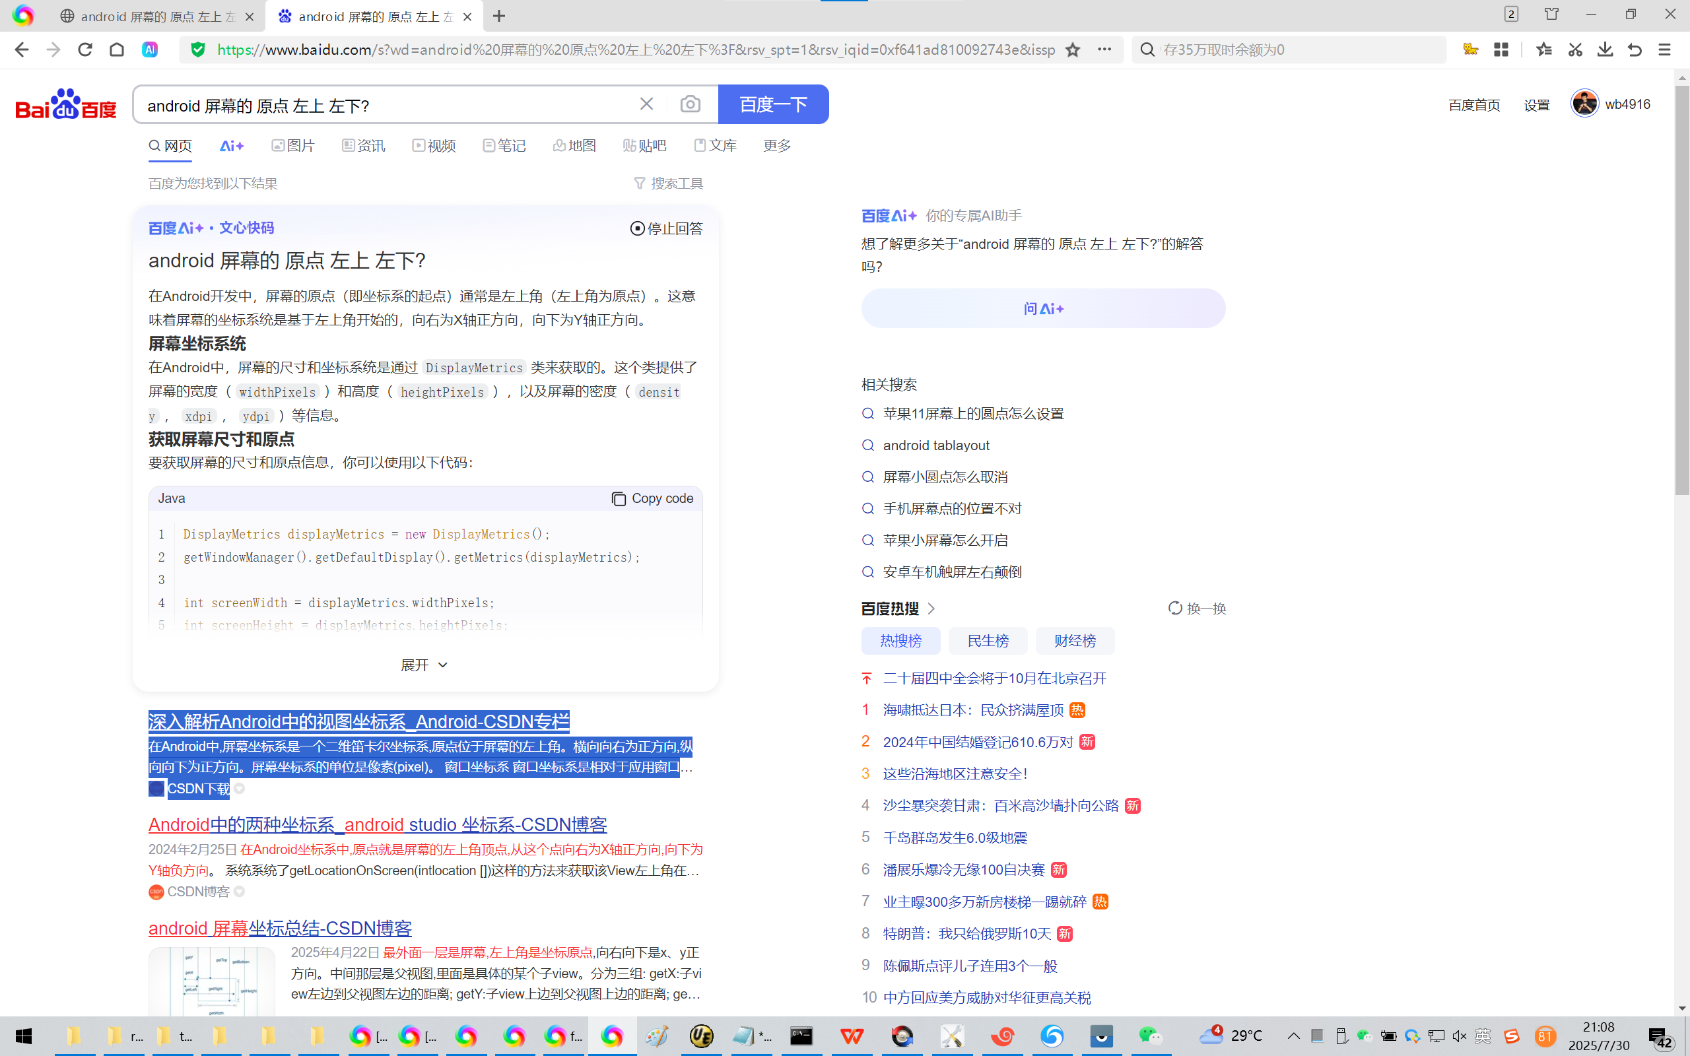Screen dimensions: 1690x1056
Task: Open image search via camera icon
Action: [x=690, y=104]
